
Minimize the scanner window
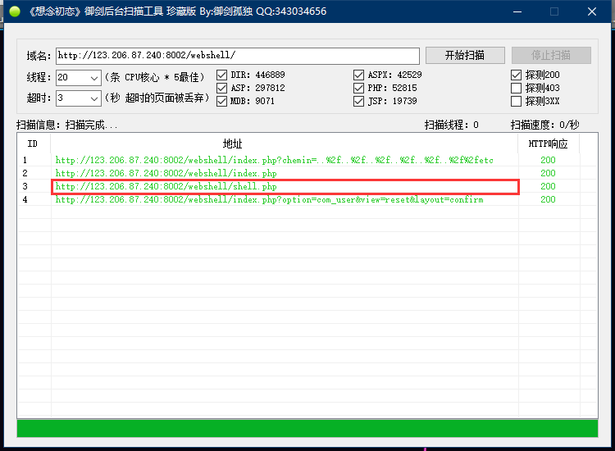tap(517, 11)
